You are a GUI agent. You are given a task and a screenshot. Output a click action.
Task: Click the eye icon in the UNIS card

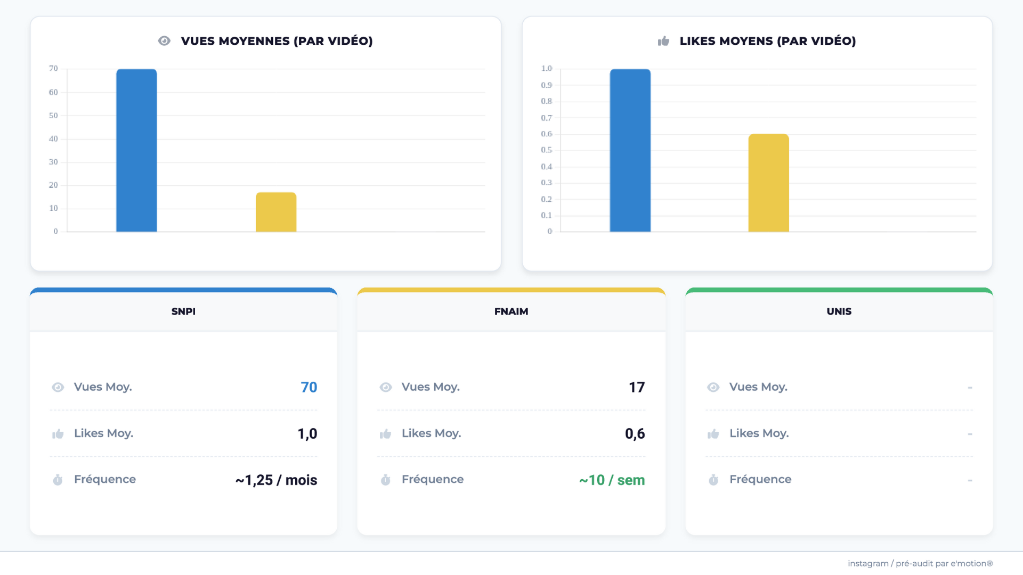click(713, 387)
